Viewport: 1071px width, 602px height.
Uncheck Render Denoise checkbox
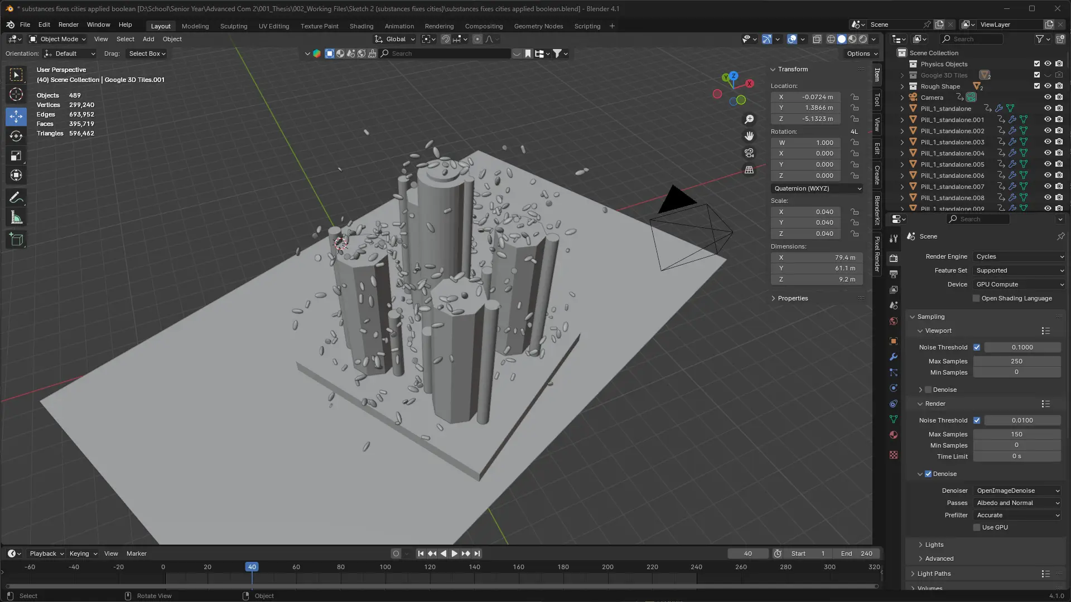928,474
